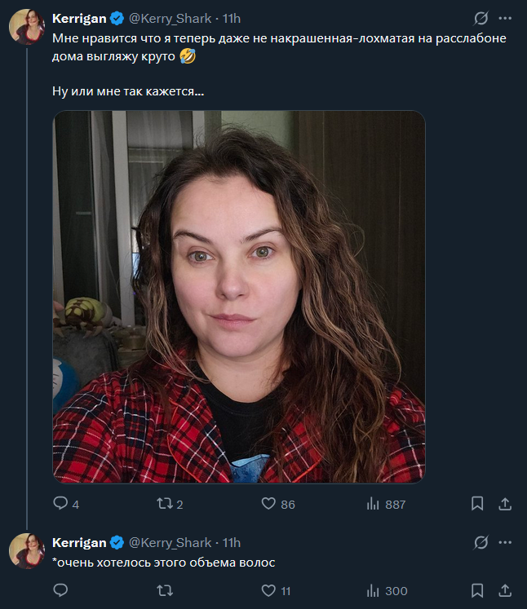View analytics showing 300 views
The image size is (527, 609).
click(x=374, y=590)
